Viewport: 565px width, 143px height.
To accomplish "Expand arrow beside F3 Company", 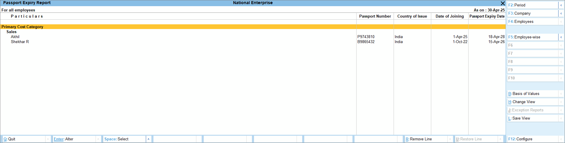I will point(561,13).
